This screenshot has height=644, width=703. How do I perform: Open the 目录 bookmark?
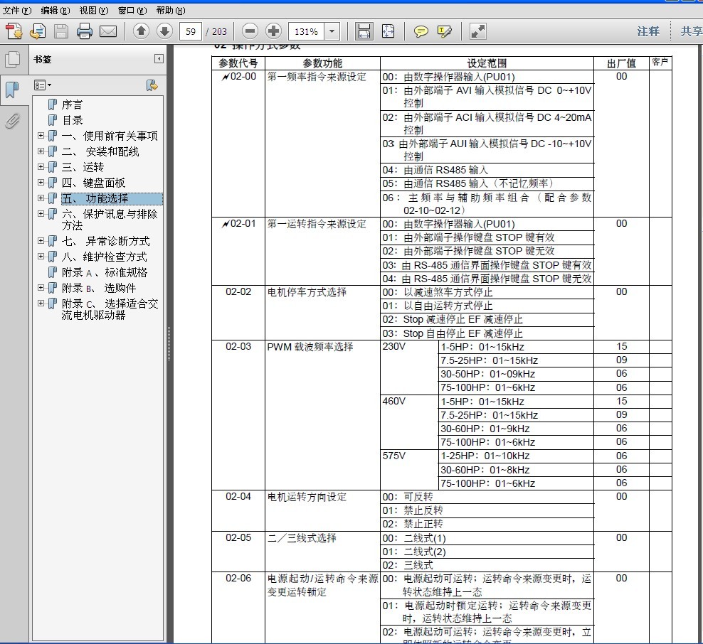coord(72,120)
